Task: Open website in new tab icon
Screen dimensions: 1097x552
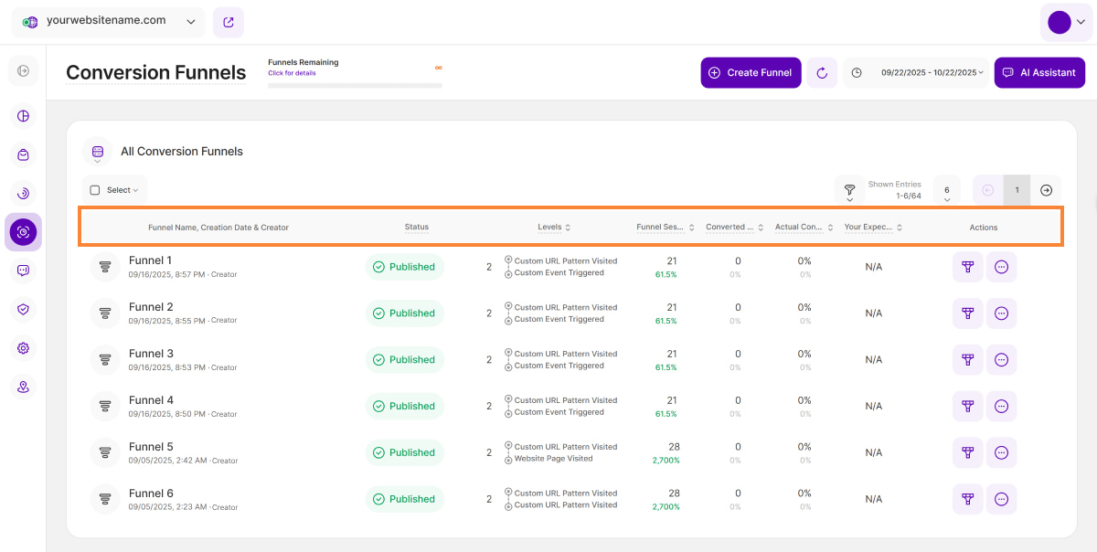Action: (x=228, y=23)
